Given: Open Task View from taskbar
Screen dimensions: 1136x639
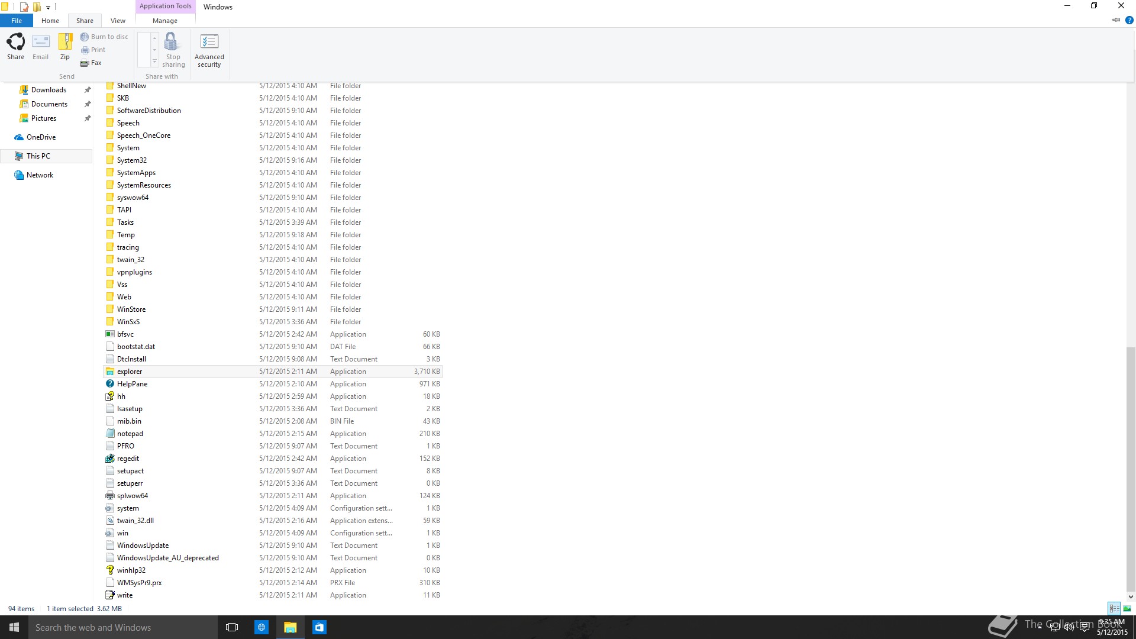Looking at the screenshot, I should 232,627.
